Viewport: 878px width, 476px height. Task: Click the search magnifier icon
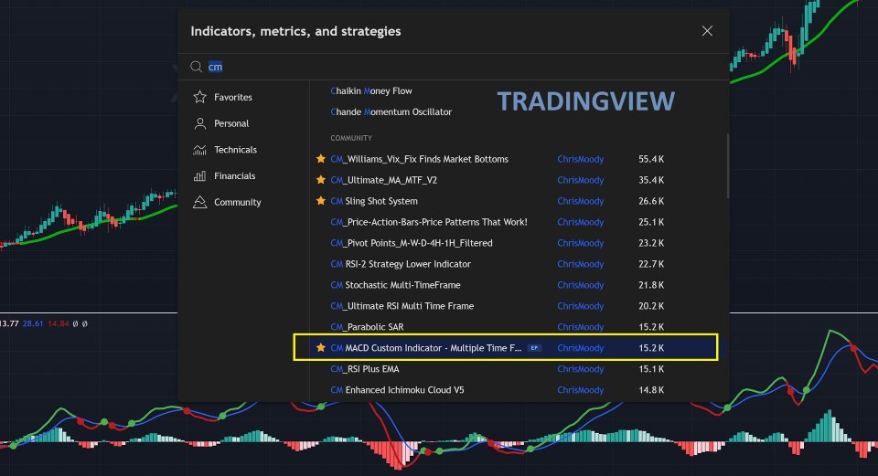tap(196, 67)
